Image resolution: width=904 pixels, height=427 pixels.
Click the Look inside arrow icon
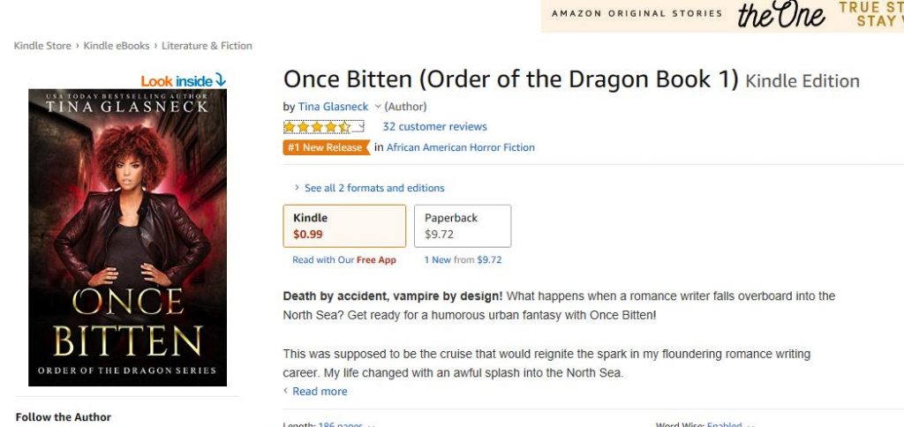[220, 80]
